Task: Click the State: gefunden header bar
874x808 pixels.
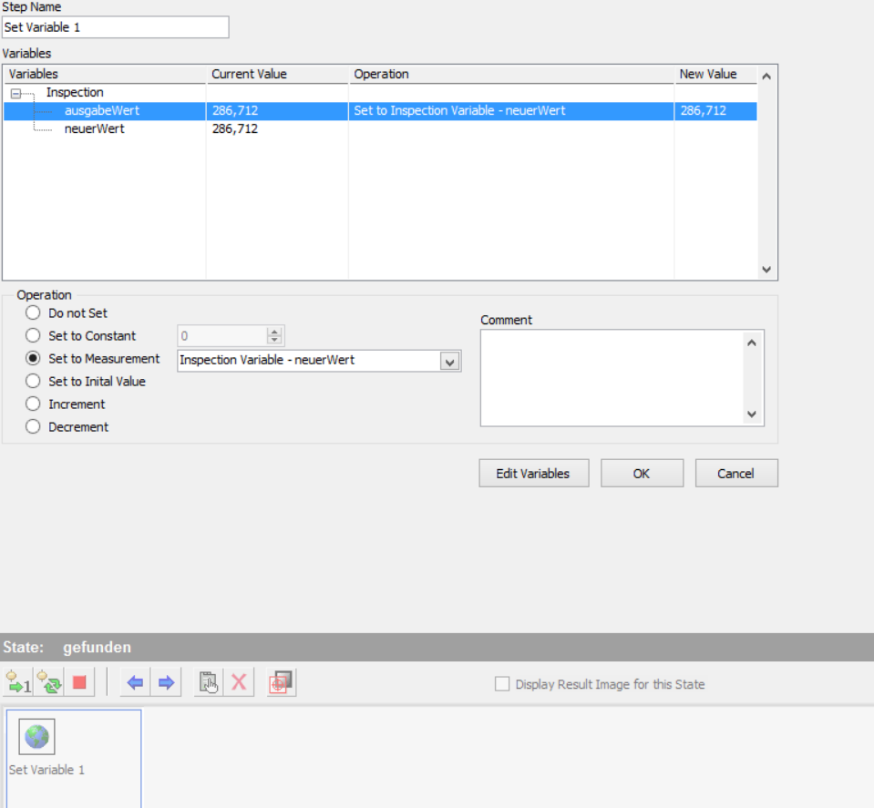Action: point(437,647)
